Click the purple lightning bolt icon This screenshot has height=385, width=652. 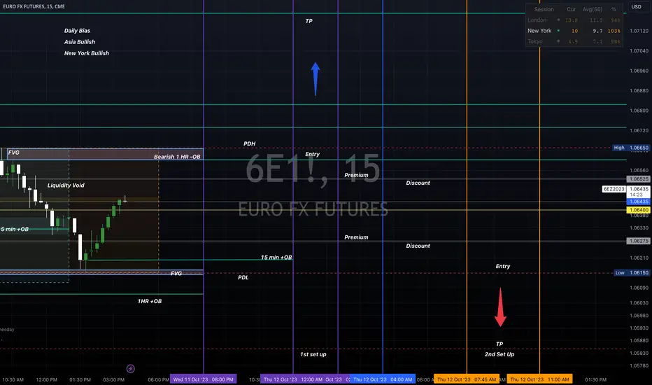[x=131, y=369]
